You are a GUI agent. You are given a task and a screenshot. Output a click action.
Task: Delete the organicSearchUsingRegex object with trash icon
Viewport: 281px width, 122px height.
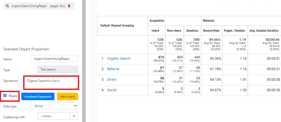point(69,6)
